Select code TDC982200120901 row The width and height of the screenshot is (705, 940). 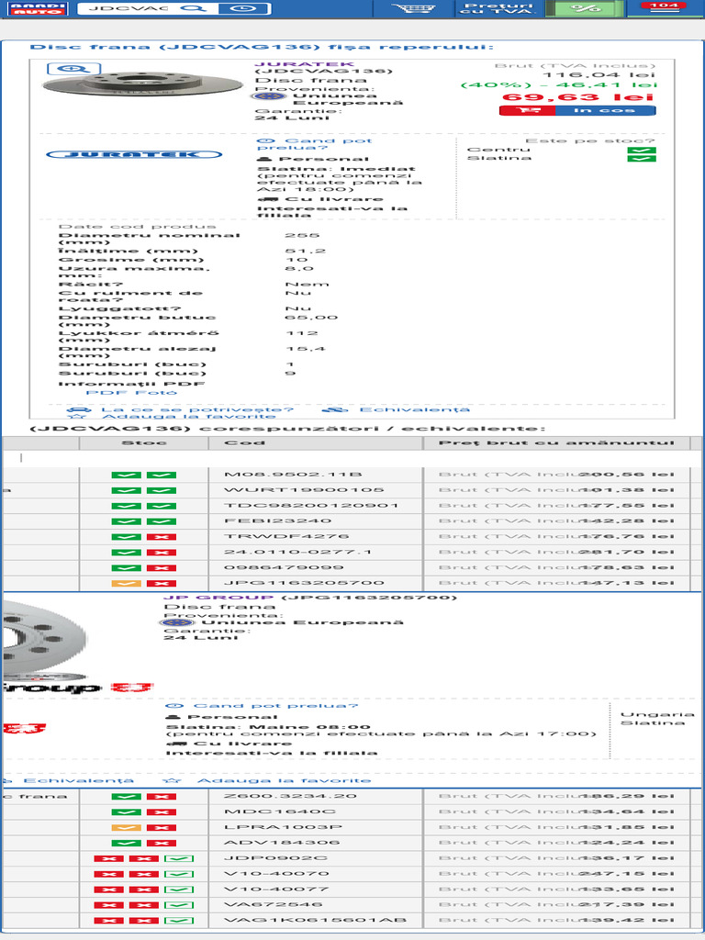[x=311, y=506]
